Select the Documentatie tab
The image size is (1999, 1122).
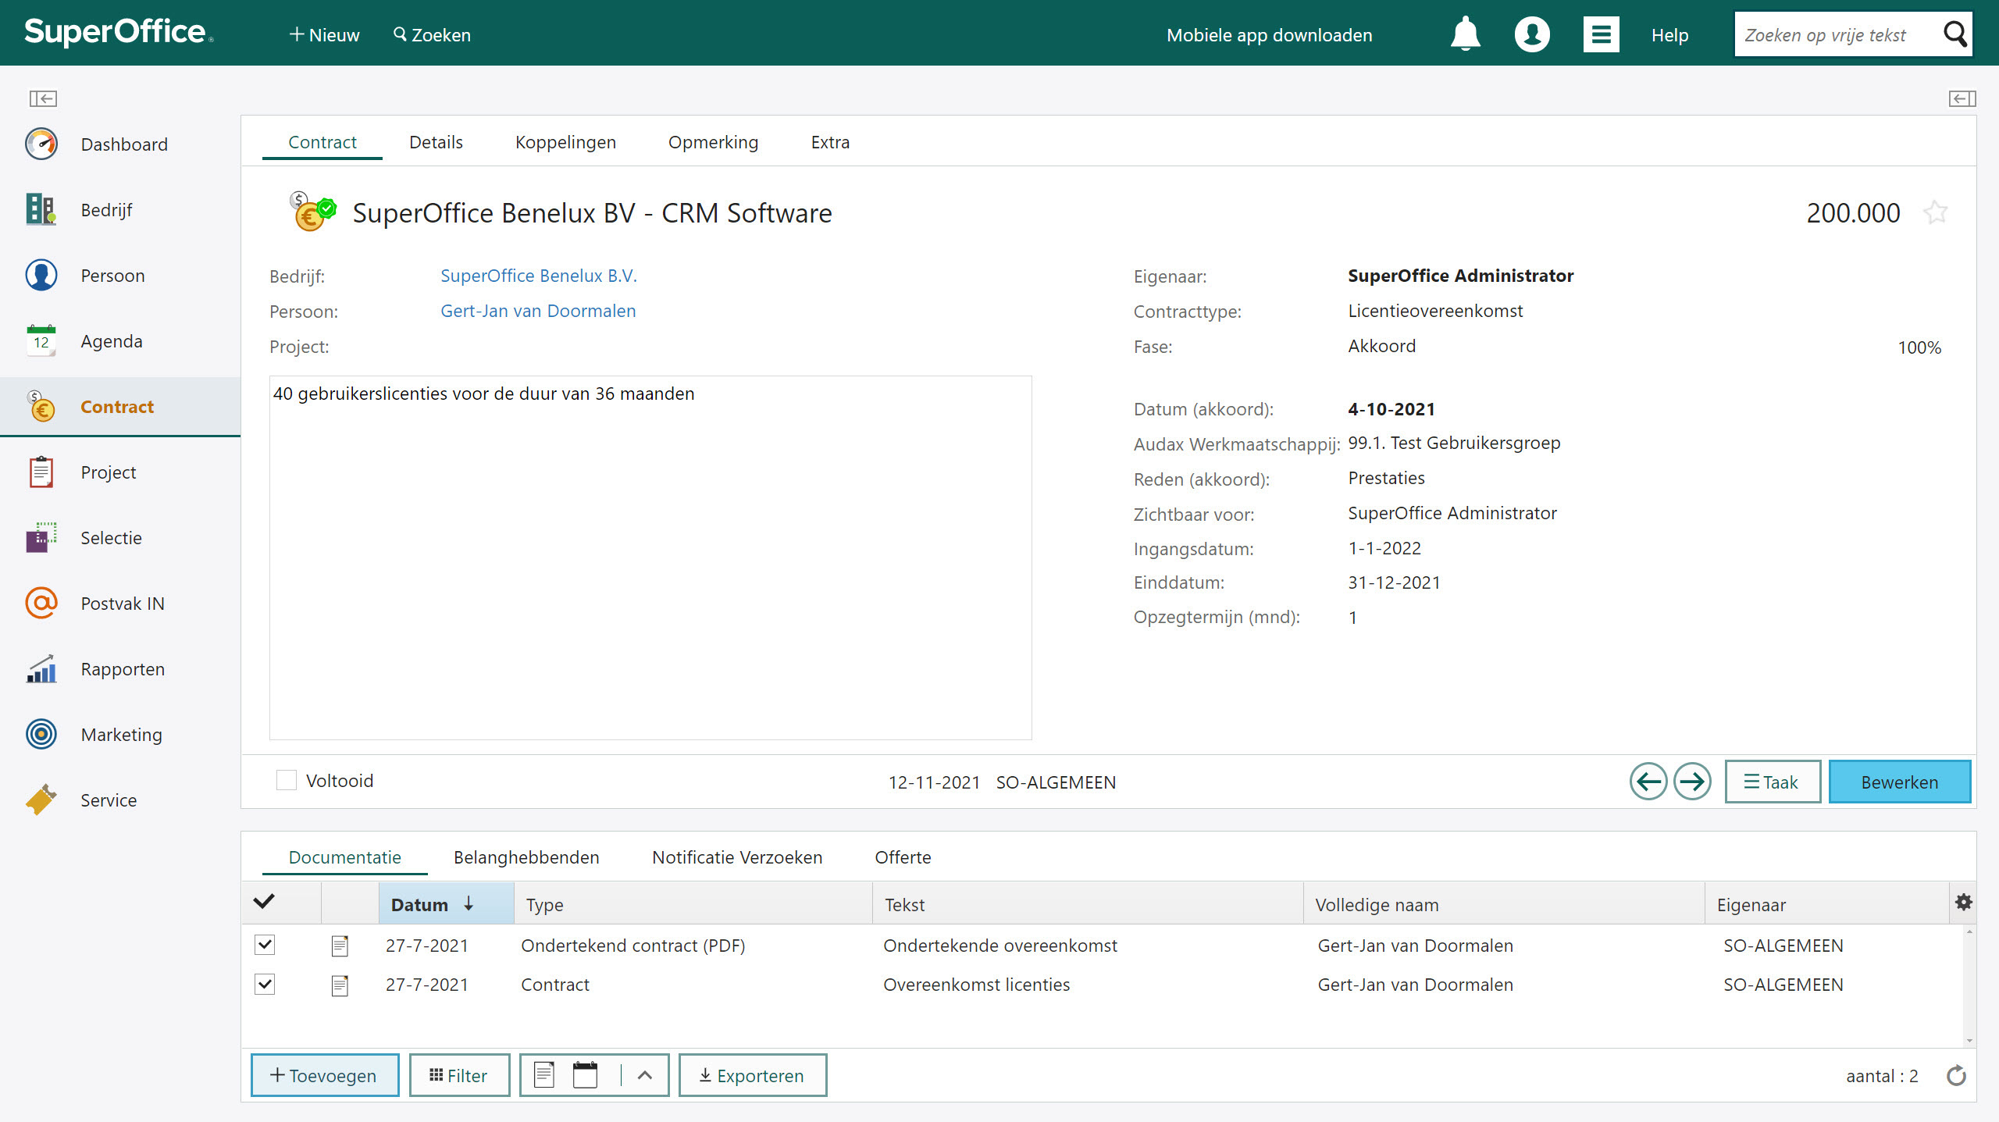tap(344, 857)
